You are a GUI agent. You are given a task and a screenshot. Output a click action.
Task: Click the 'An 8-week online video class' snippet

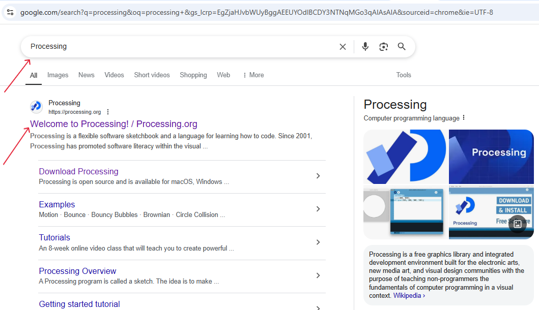coord(136,248)
